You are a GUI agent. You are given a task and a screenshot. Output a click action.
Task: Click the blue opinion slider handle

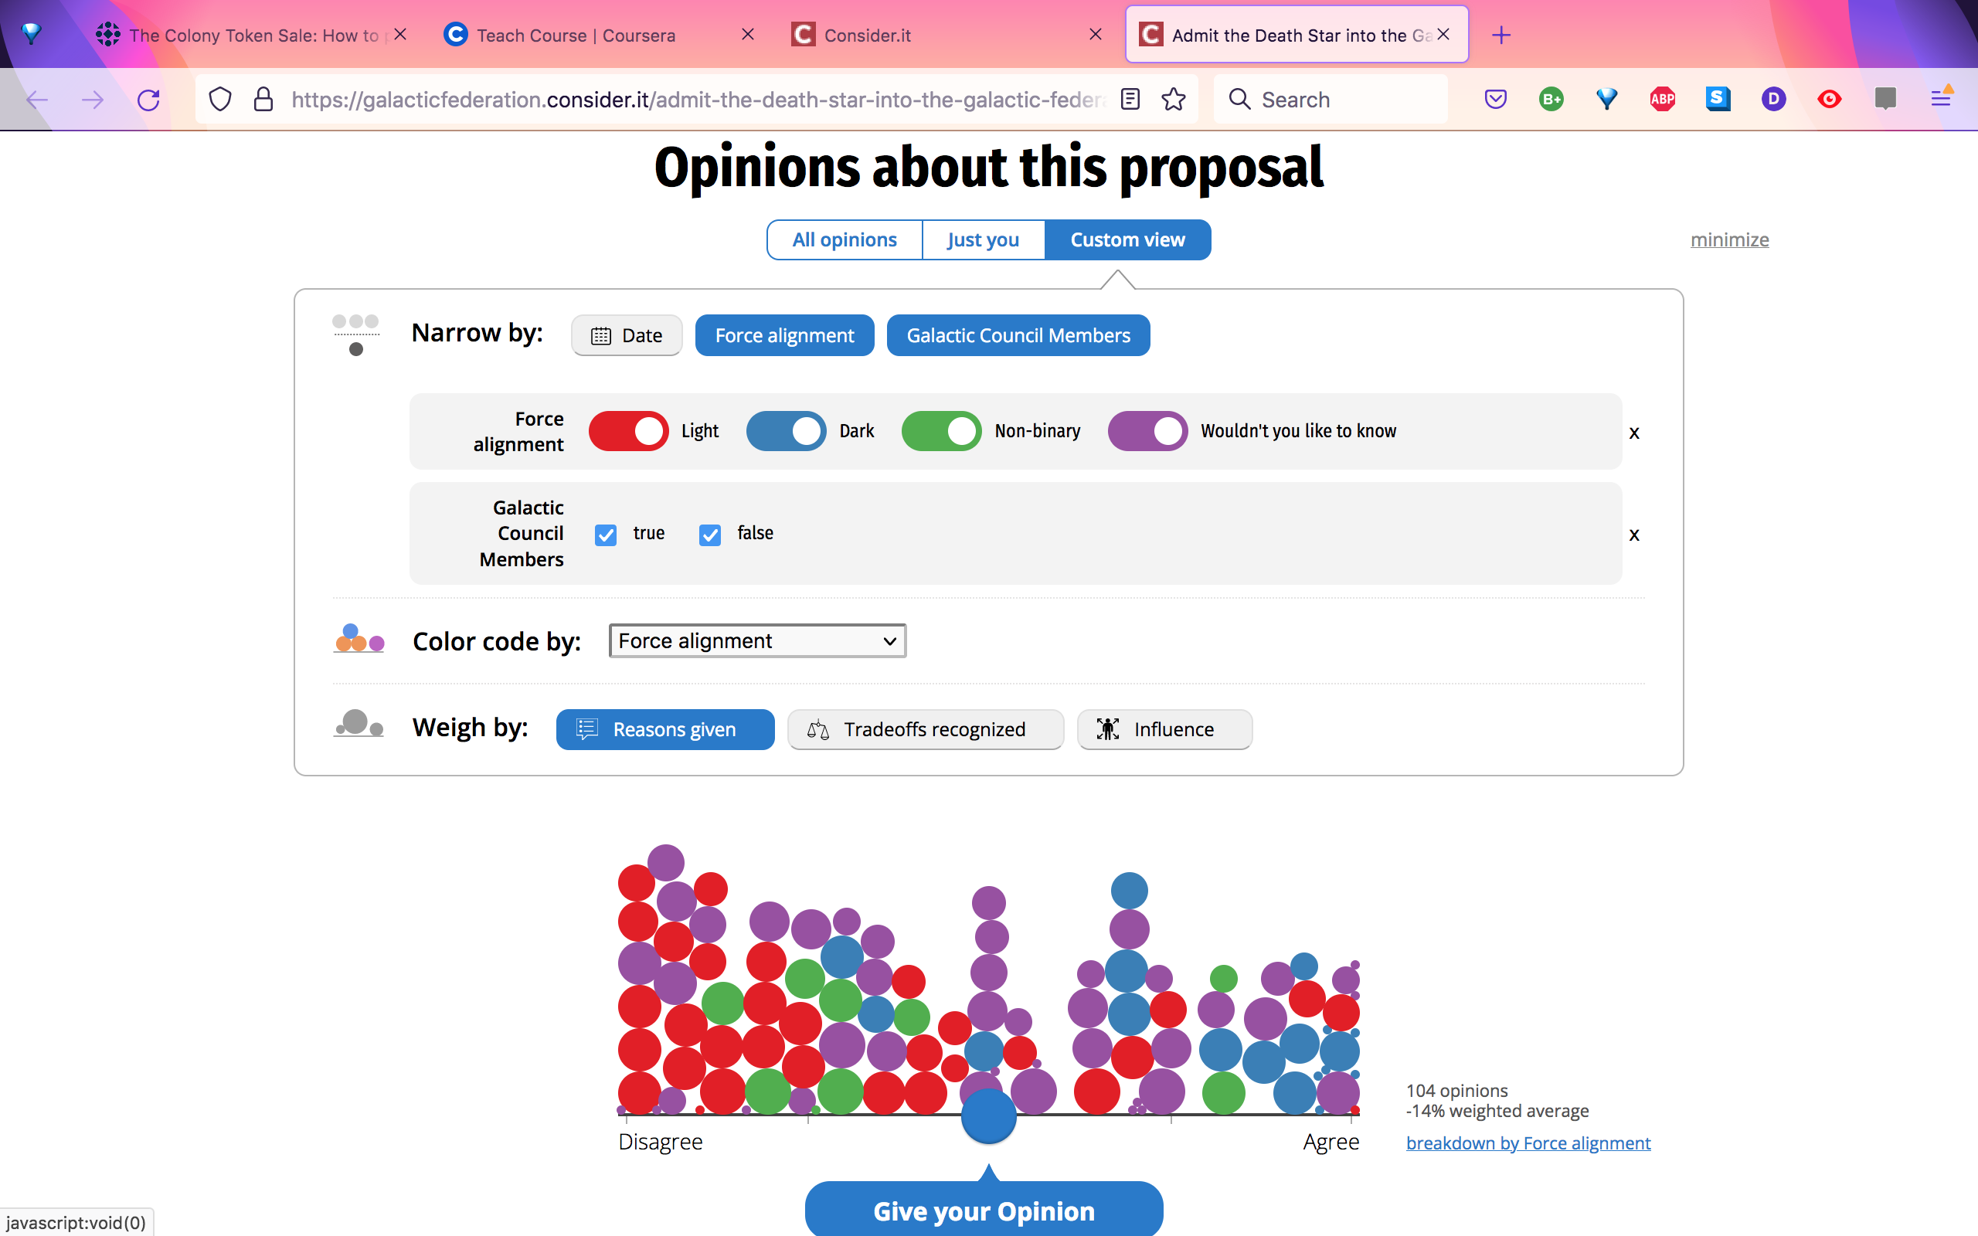click(x=988, y=1117)
